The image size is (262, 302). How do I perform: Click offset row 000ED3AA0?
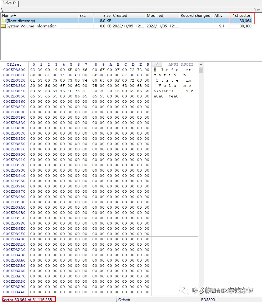(x=14, y=292)
